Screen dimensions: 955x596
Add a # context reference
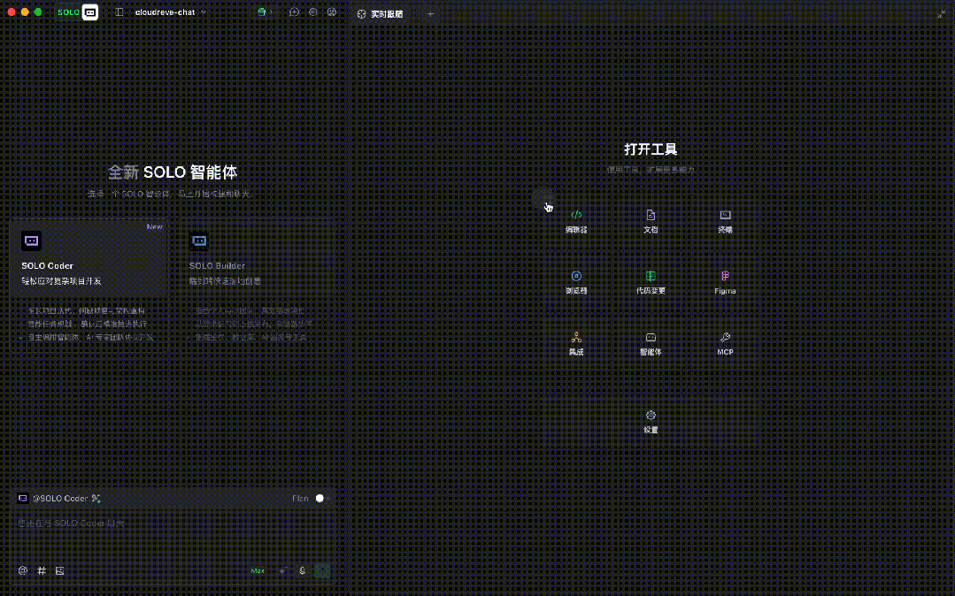(42, 570)
